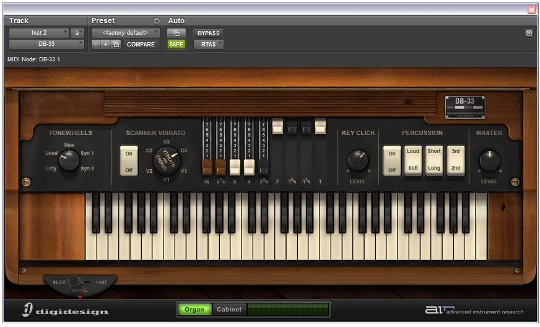Click the digidesign logo
Image resolution: width=540 pixels, height=327 pixels.
coord(66,310)
